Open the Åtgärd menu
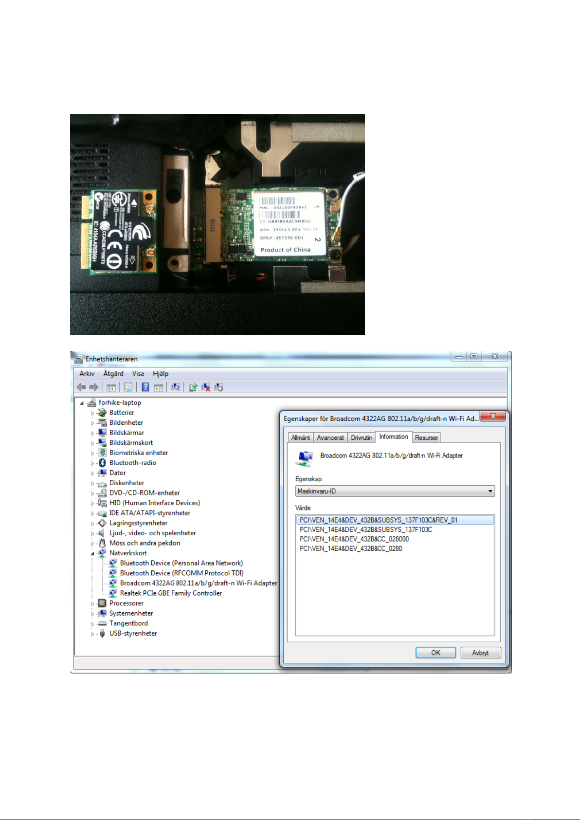This screenshot has height=820, width=580. click(113, 374)
